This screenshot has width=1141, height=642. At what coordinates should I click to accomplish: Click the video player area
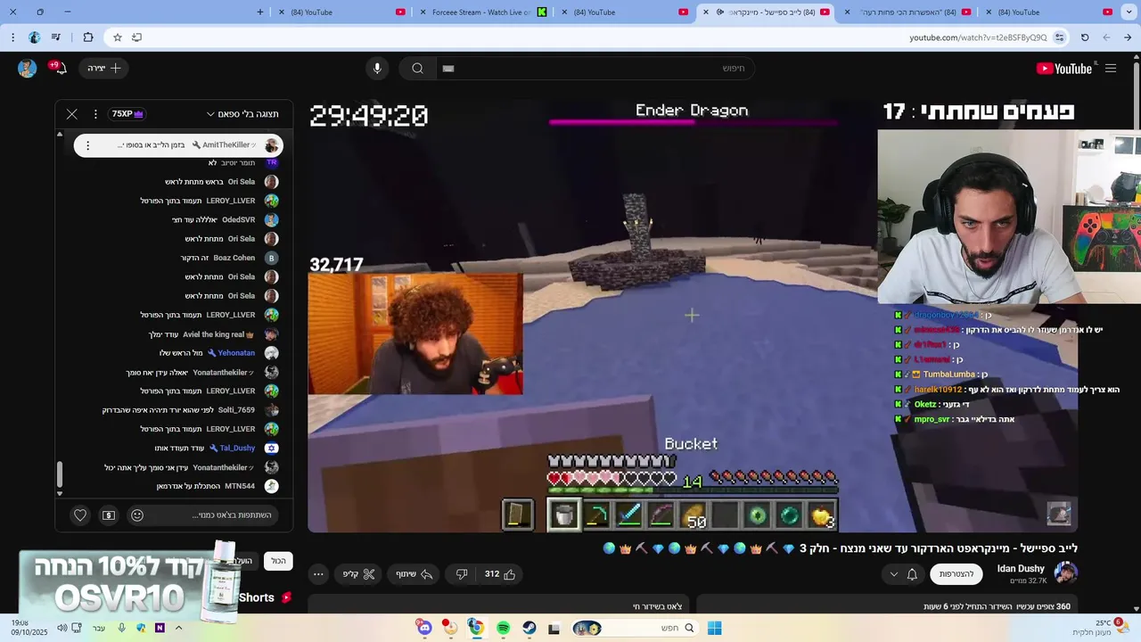(x=693, y=316)
